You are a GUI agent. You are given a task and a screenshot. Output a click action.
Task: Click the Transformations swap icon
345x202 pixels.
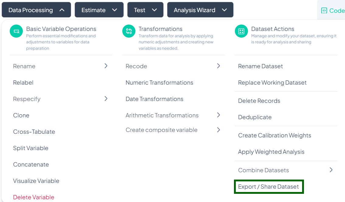(129, 31)
